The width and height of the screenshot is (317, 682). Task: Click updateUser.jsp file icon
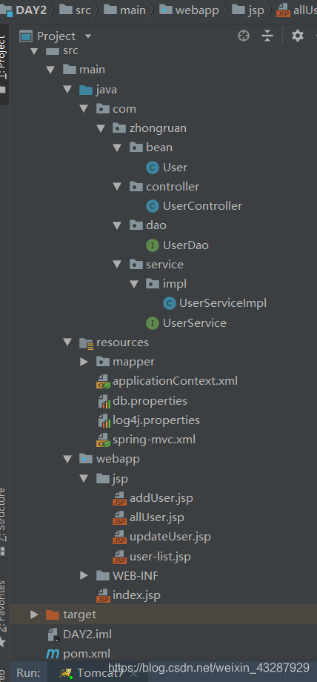click(119, 537)
